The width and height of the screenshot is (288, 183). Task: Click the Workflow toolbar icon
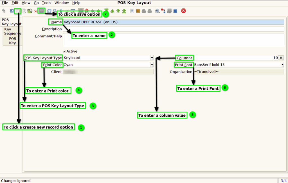pos(163,11)
